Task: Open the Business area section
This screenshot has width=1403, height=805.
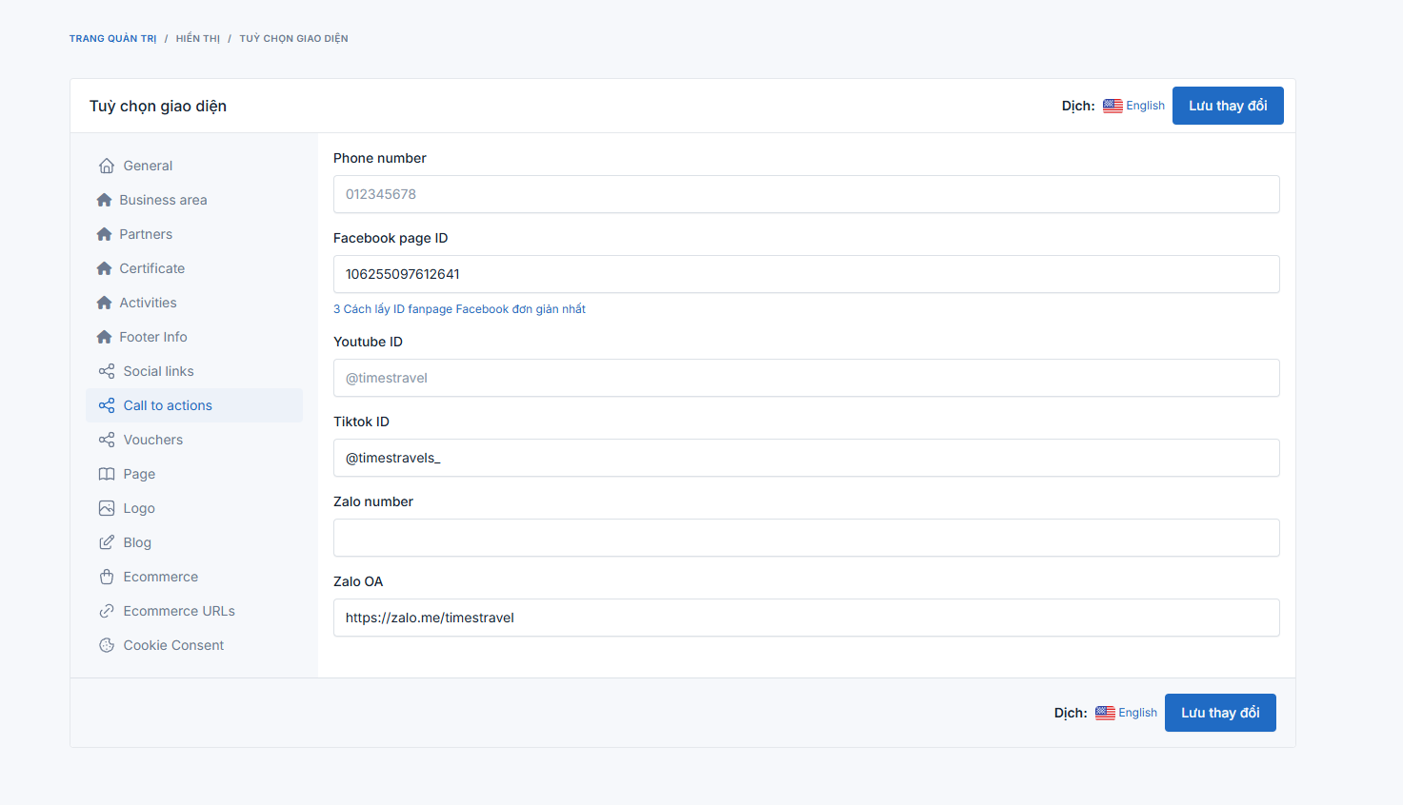Action: pyautogui.click(x=194, y=200)
